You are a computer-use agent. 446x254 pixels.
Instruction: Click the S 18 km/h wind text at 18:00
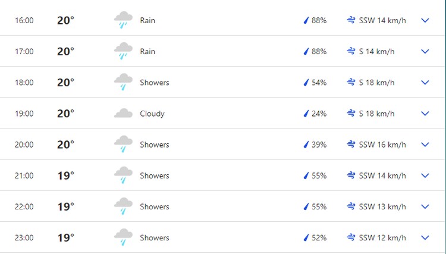[x=376, y=83]
